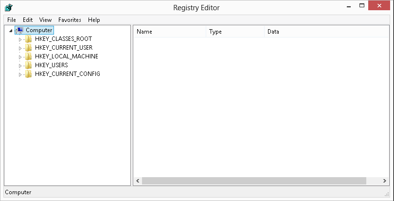
Task: Open the File menu
Action: pos(12,20)
